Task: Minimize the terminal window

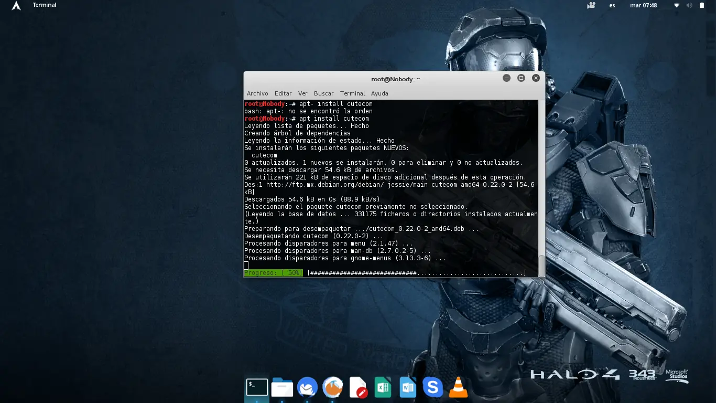Action: coord(506,78)
